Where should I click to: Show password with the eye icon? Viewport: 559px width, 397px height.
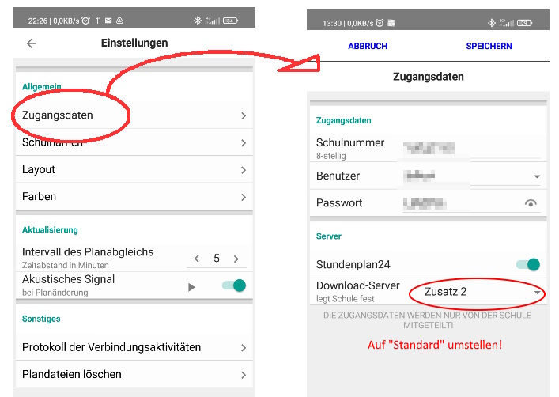click(x=531, y=203)
